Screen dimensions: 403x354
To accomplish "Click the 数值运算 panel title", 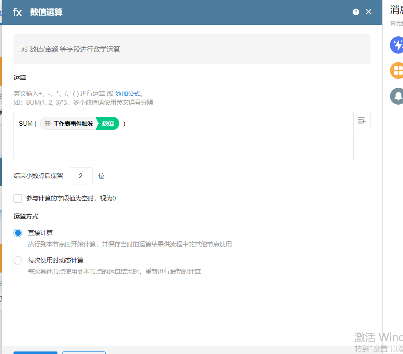I will 46,12.
